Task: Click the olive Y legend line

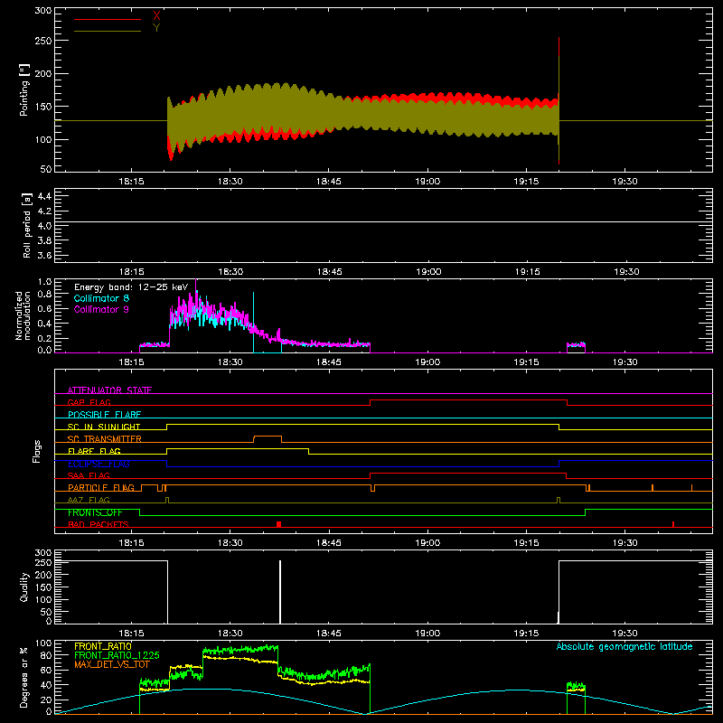Action: [108, 31]
